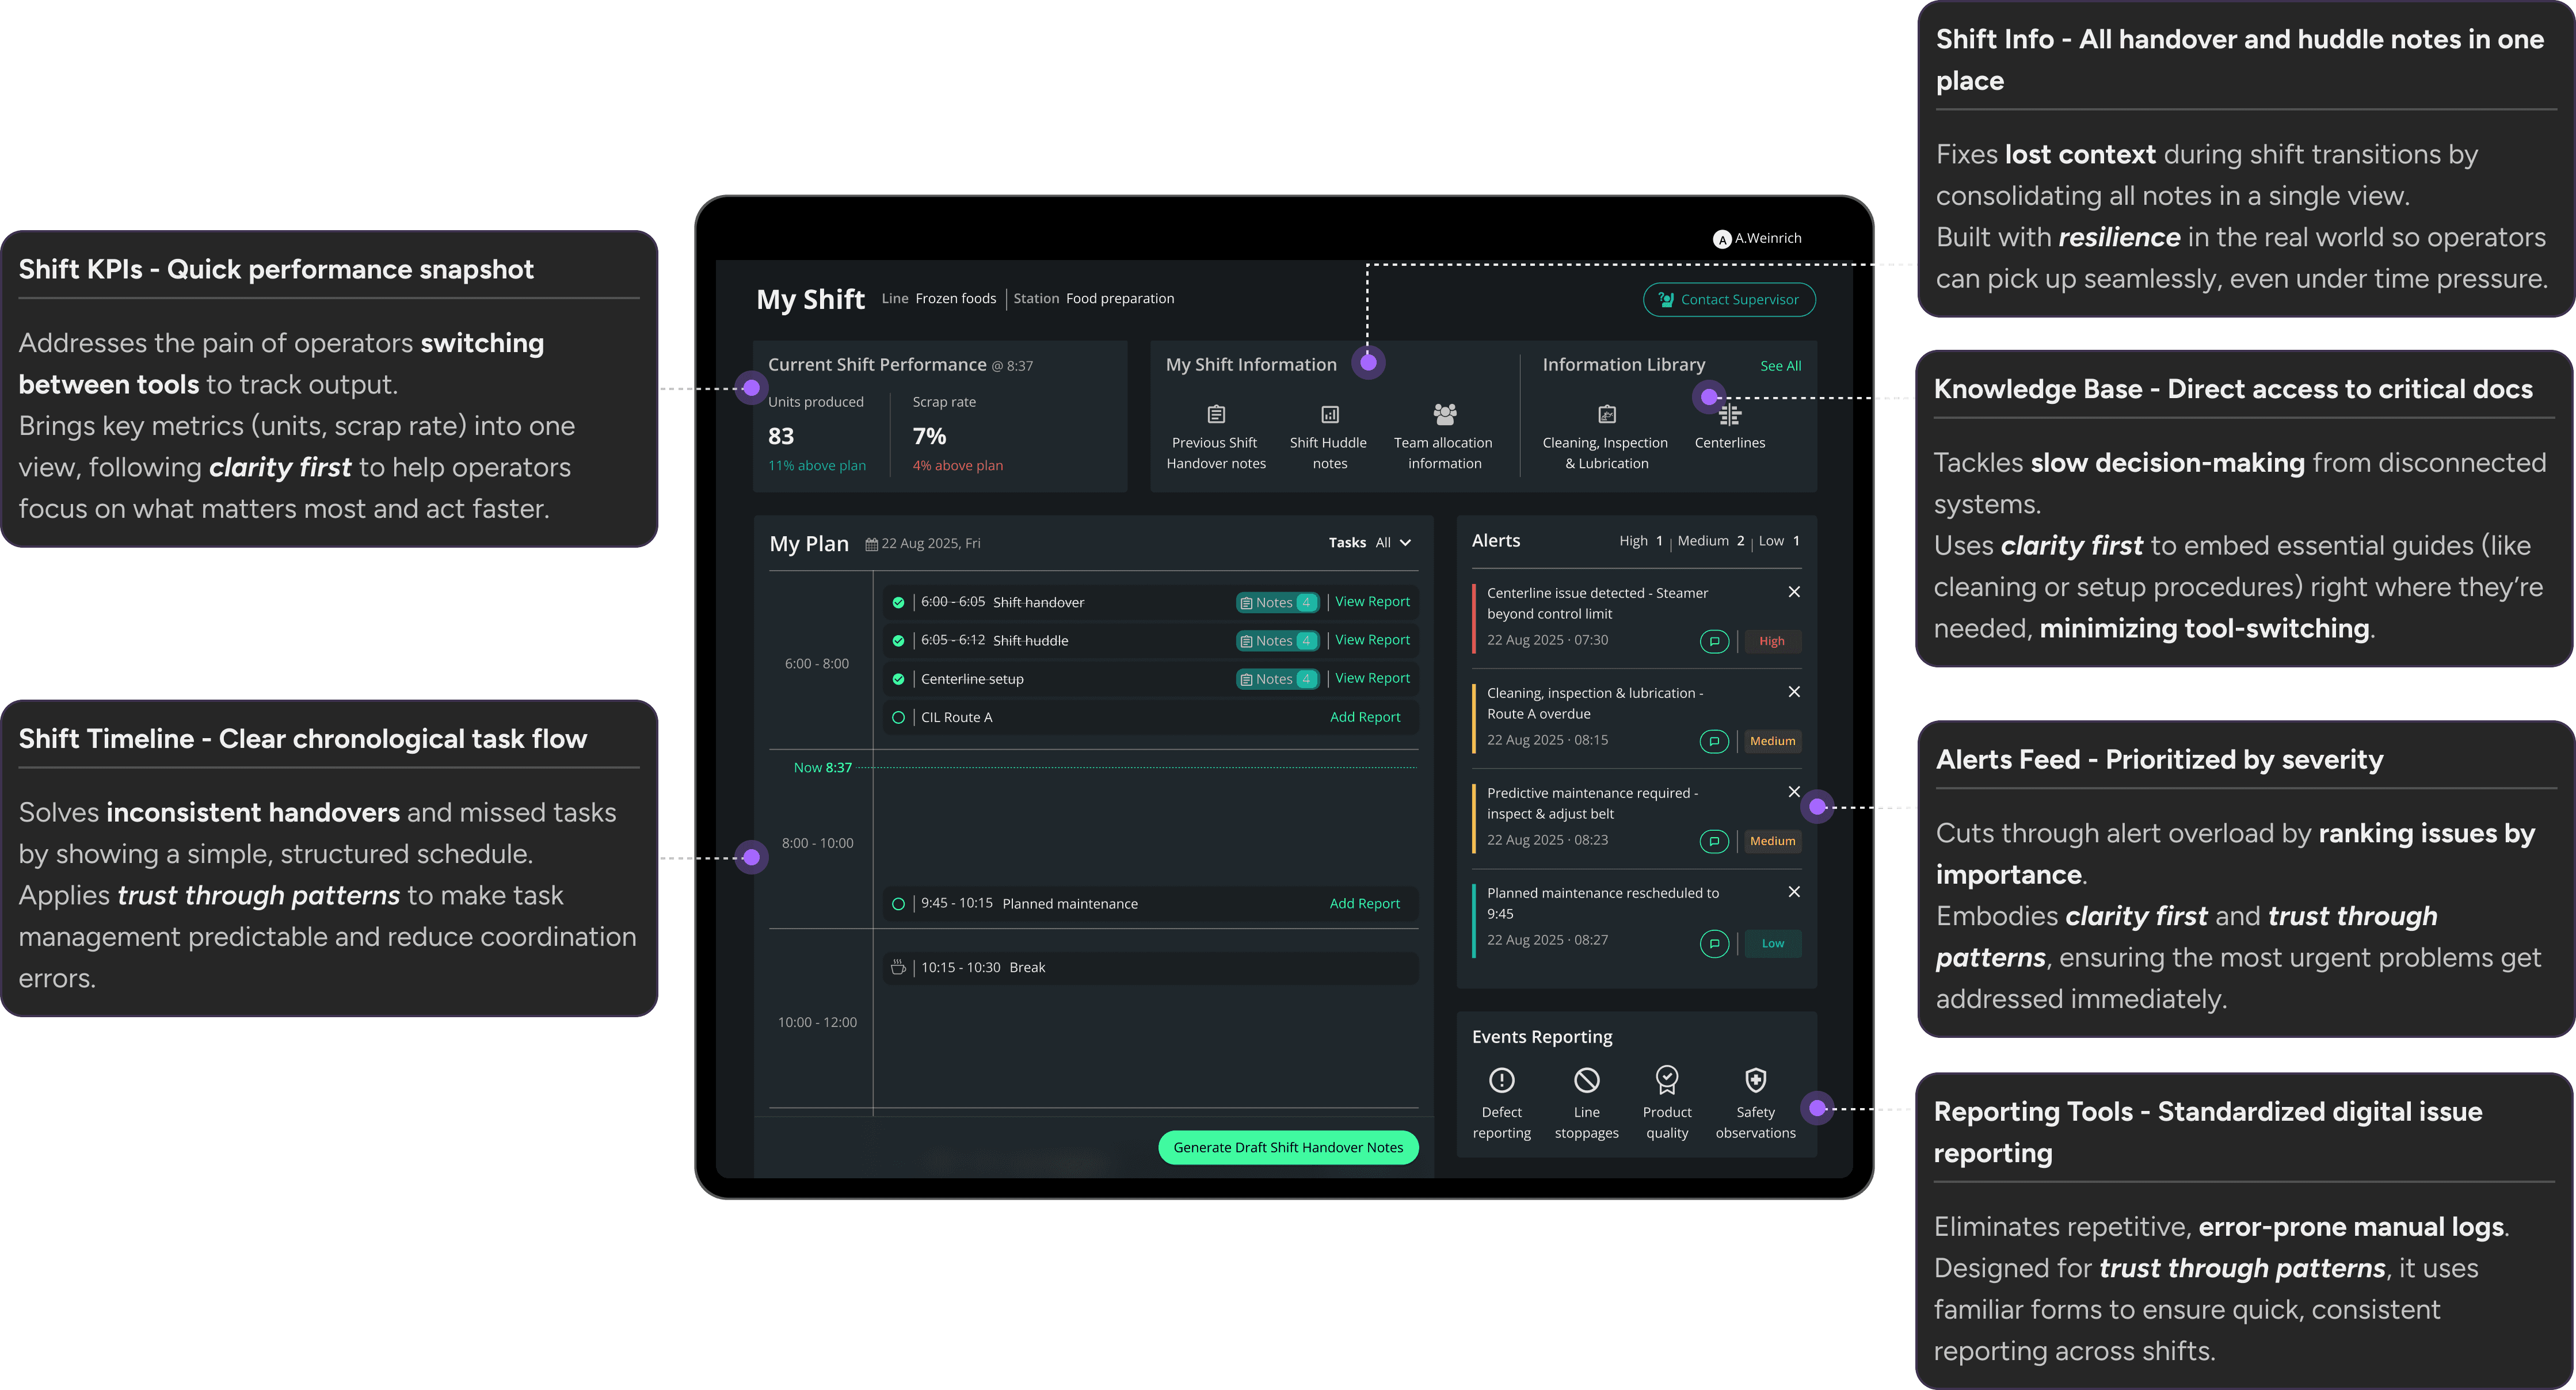This screenshot has height=1390, width=2576.
Task: Open comment on High centerline alert
Action: (1714, 641)
